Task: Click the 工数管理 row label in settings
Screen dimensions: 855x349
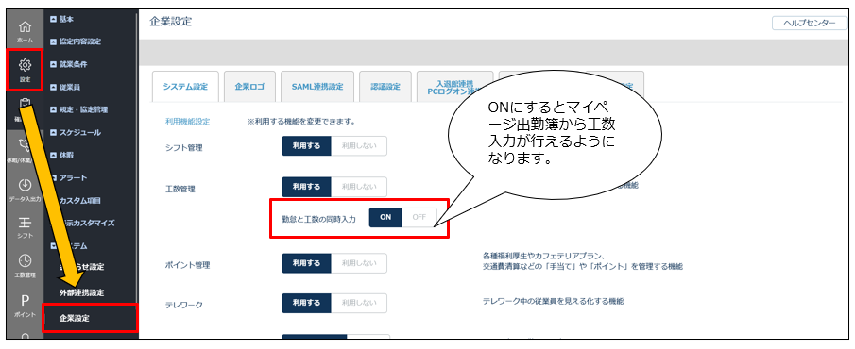Action: pyautogui.click(x=180, y=190)
